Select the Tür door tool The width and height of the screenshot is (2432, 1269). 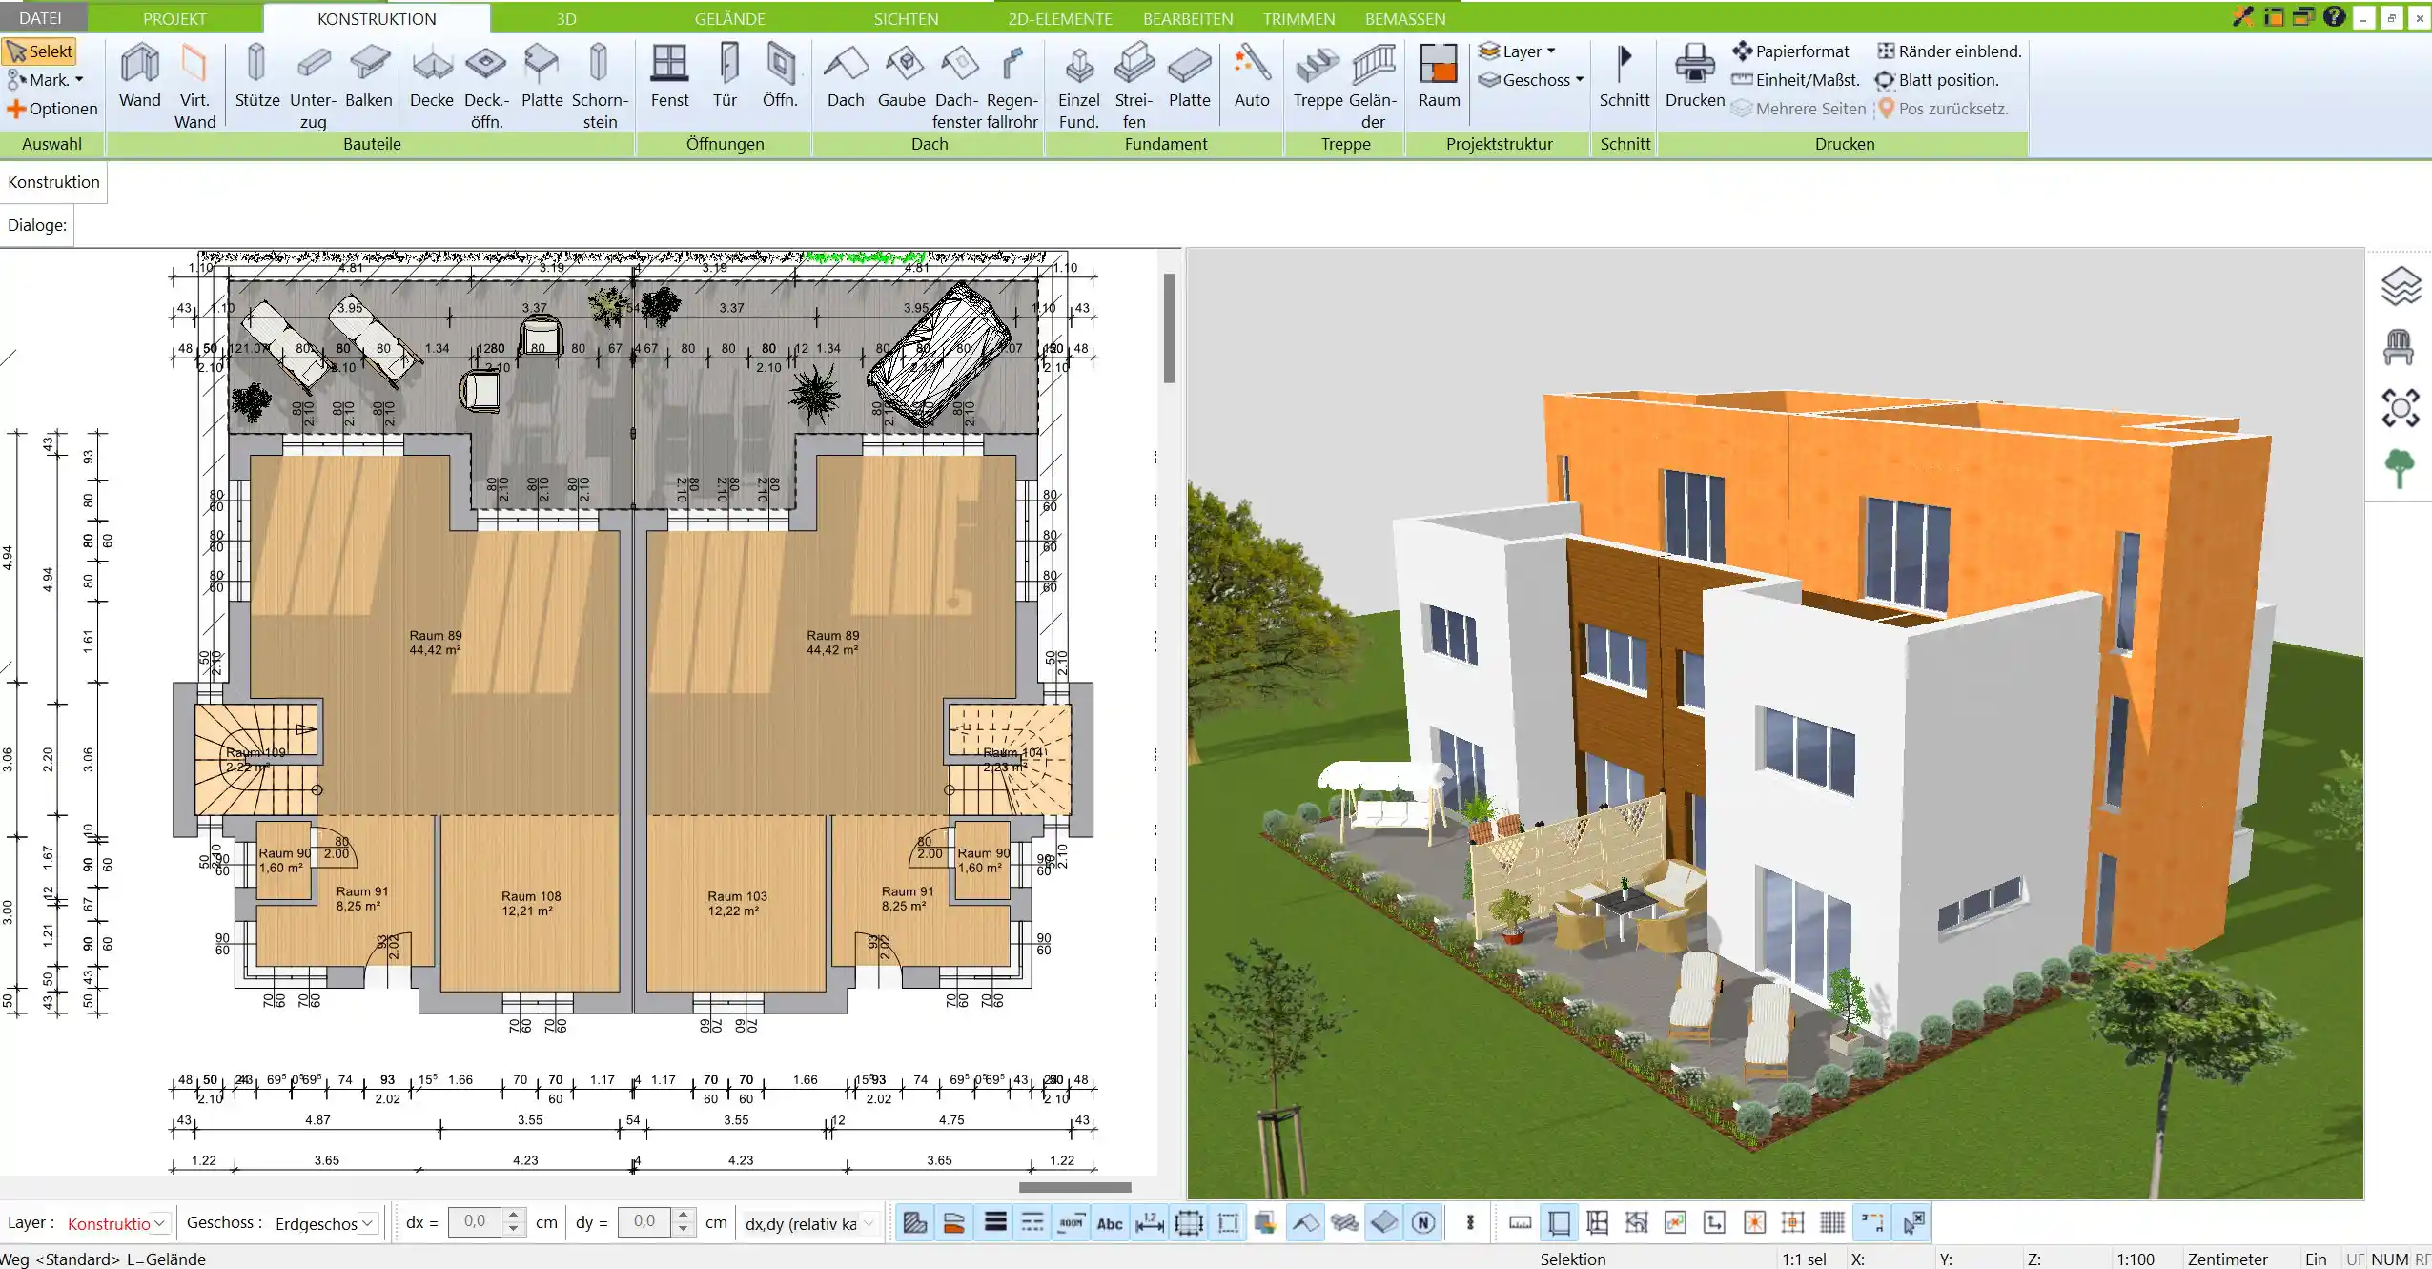point(726,76)
